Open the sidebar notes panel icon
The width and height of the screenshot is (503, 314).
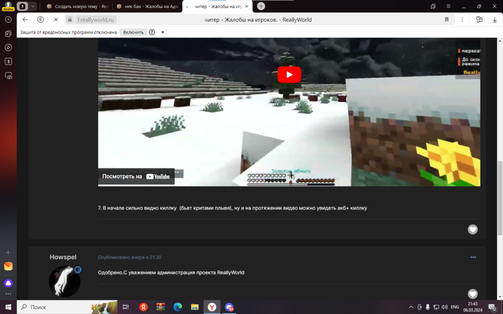(x=9, y=33)
